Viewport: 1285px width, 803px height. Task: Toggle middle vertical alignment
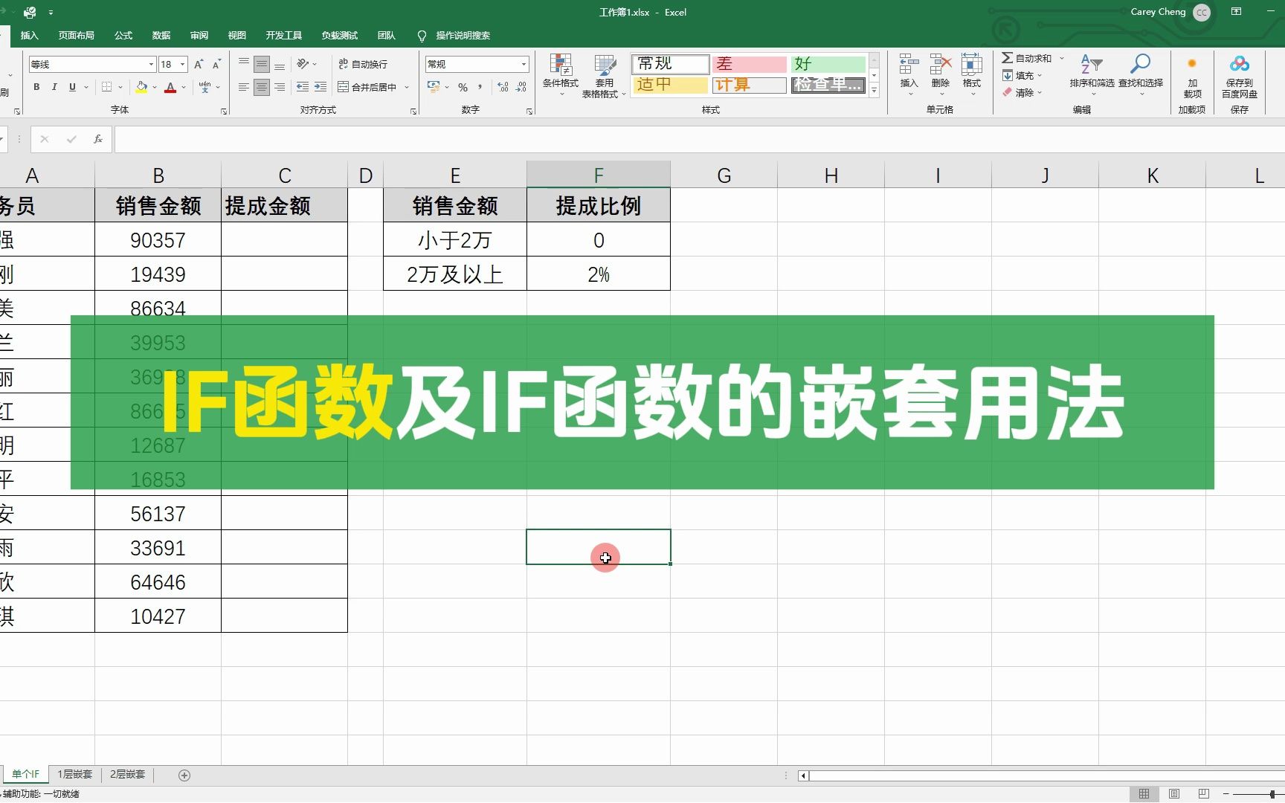pyautogui.click(x=262, y=64)
